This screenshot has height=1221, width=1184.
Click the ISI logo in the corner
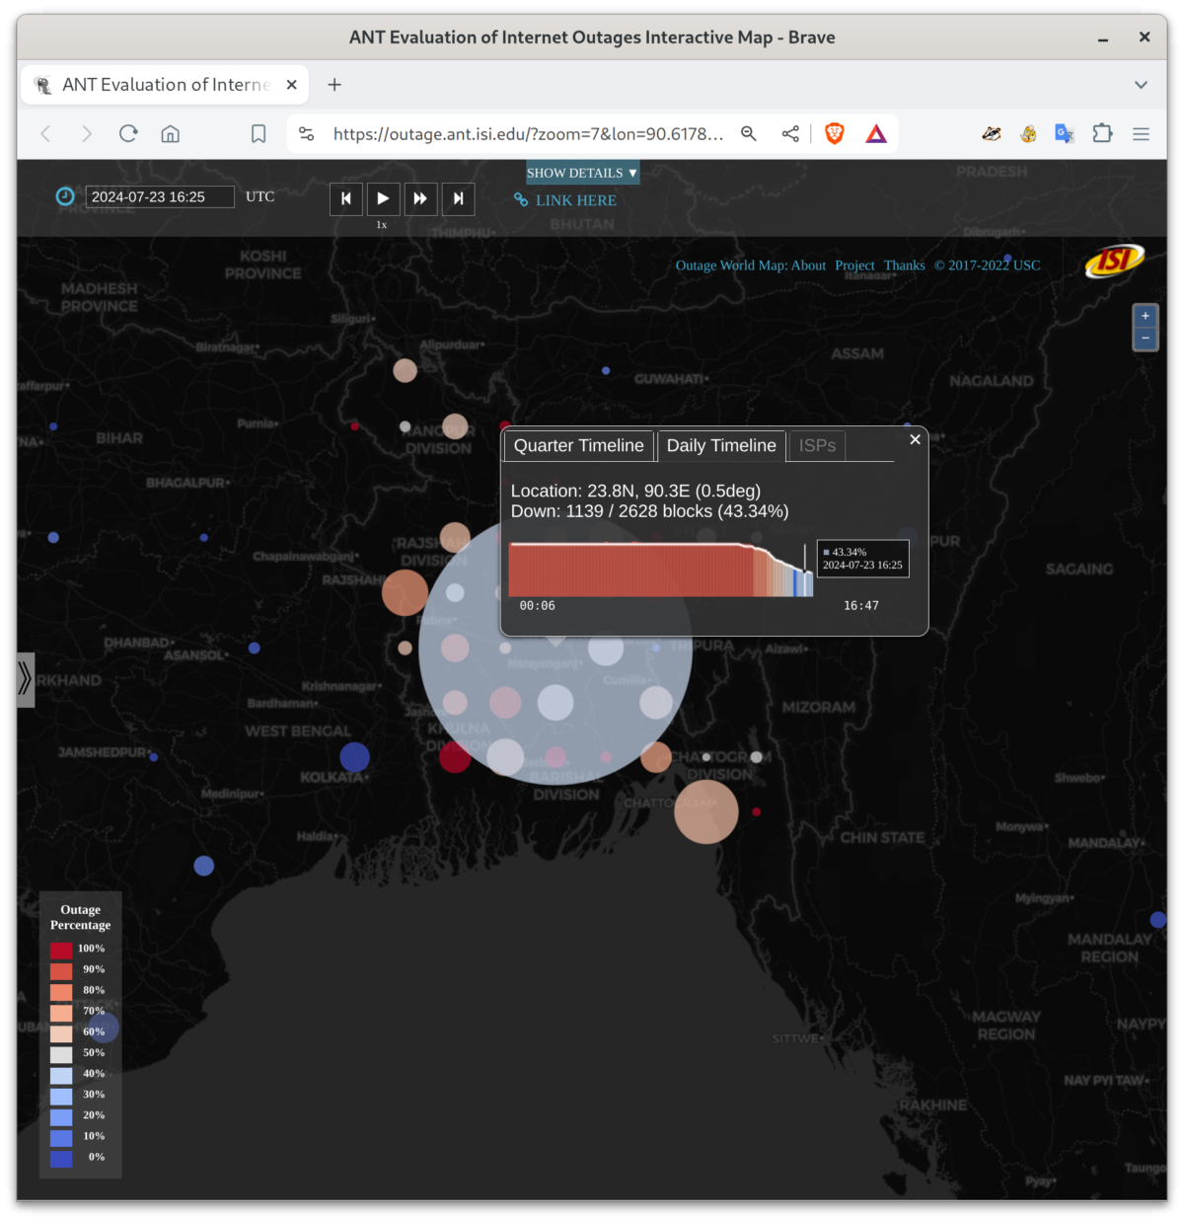1114,261
